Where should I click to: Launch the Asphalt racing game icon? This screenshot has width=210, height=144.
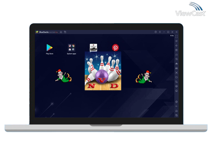(x=93, y=47)
